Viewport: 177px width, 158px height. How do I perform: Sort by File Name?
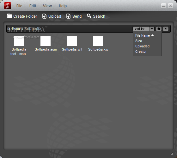(143, 35)
